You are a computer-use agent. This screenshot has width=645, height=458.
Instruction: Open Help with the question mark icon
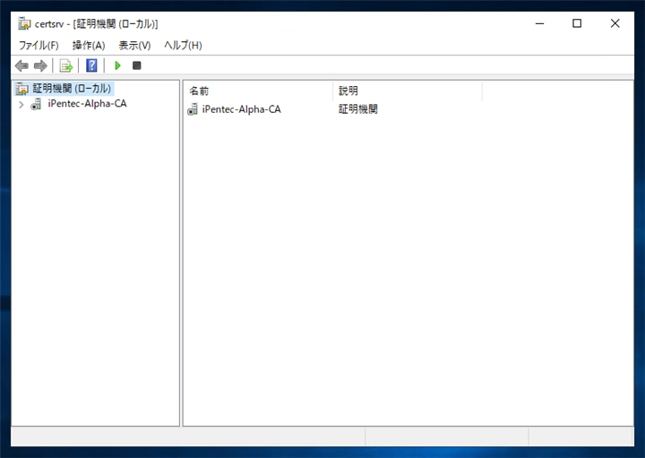(91, 65)
